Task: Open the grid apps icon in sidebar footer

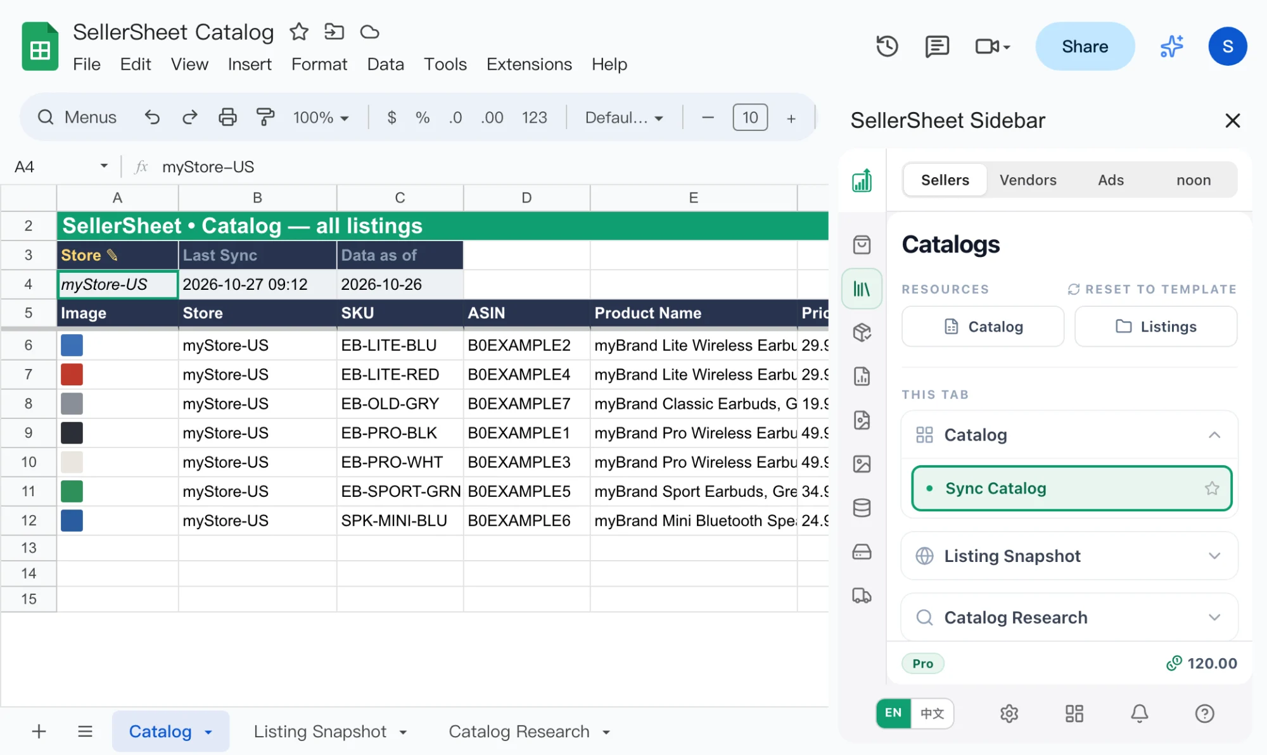Action: 1074,714
